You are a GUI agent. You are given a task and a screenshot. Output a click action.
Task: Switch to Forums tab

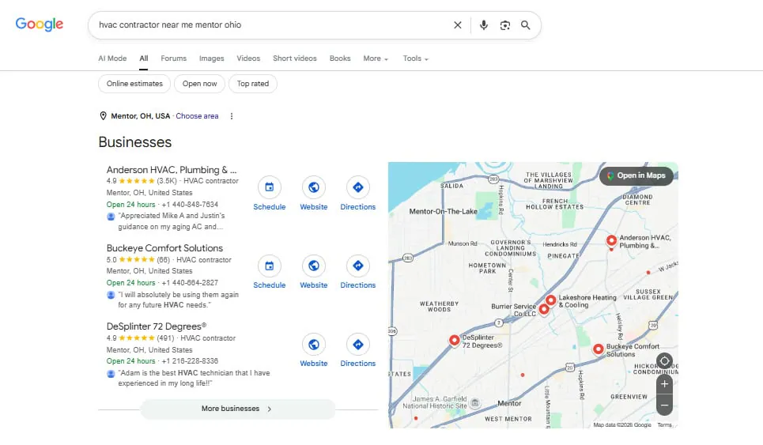click(173, 58)
